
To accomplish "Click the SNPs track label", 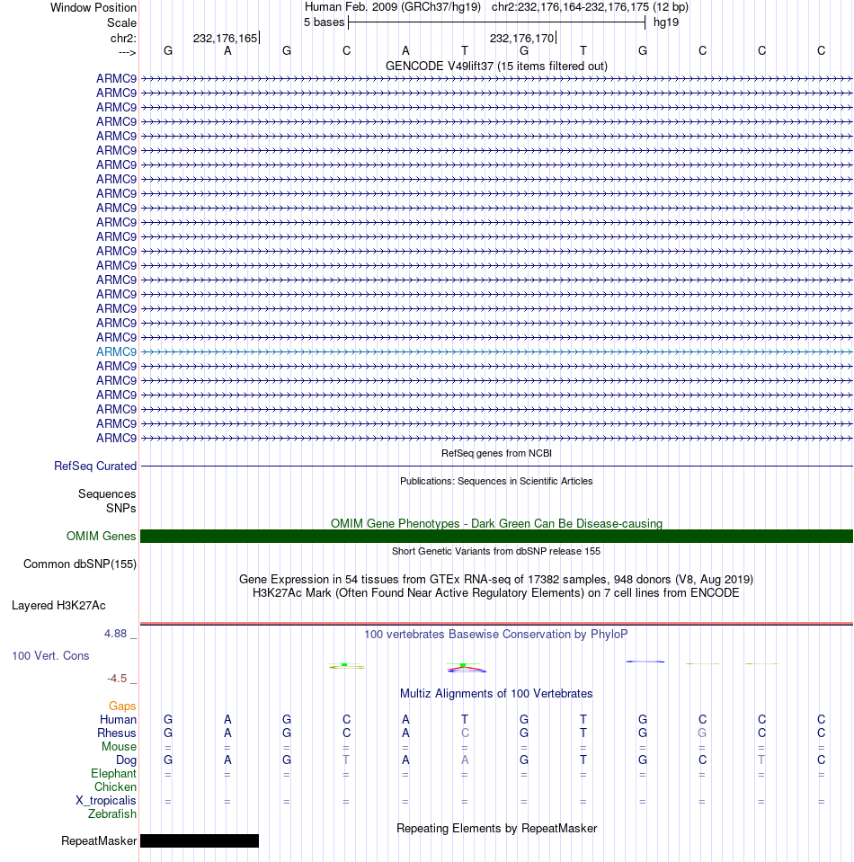I will click(x=121, y=509).
